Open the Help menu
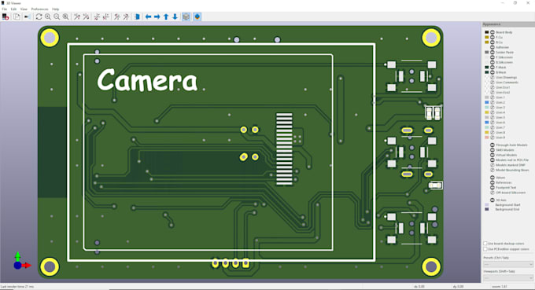Image resolution: width=535 pixels, height=290 pixels. click(x=56, y=9)
